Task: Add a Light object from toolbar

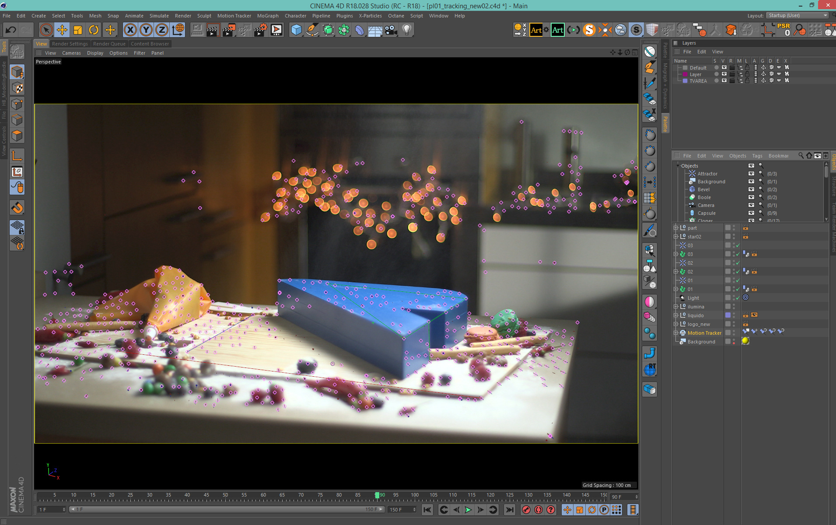Action: point(407,30)
